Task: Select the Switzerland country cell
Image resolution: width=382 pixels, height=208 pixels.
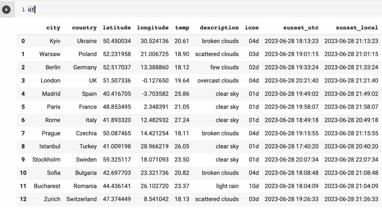Action: [81, 199]
